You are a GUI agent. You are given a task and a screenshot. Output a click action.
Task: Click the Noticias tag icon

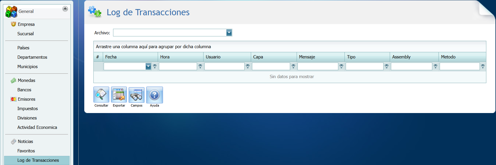pyautogui.click(x=14, y=142)
